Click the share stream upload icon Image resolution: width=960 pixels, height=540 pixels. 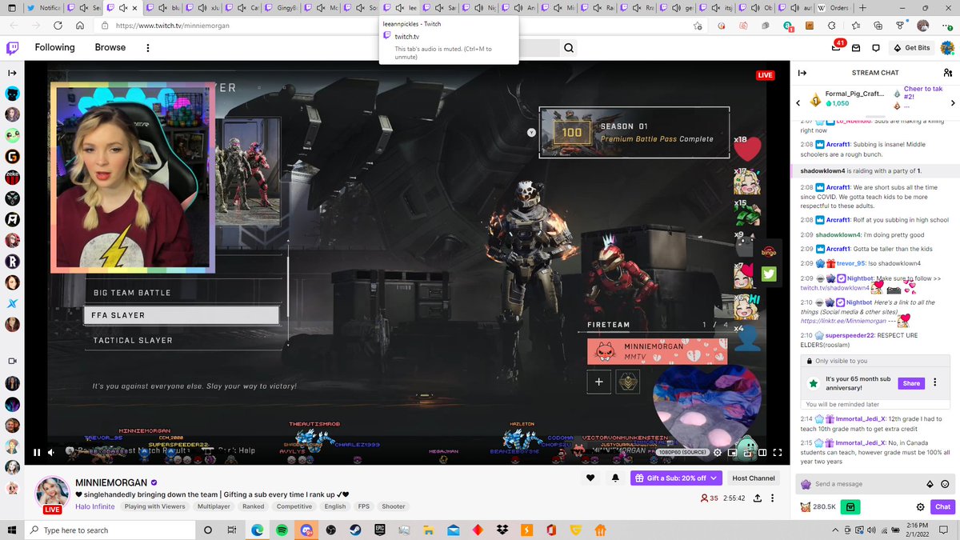[x=757, y=498]
